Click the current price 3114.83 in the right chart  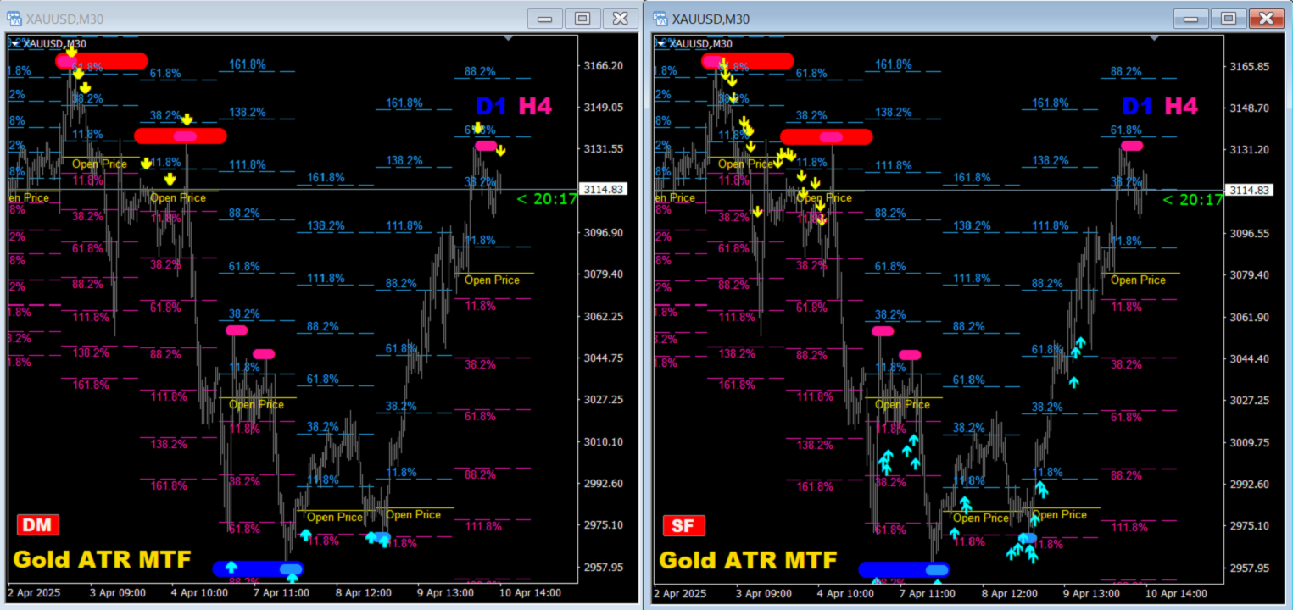point(1249,190)
